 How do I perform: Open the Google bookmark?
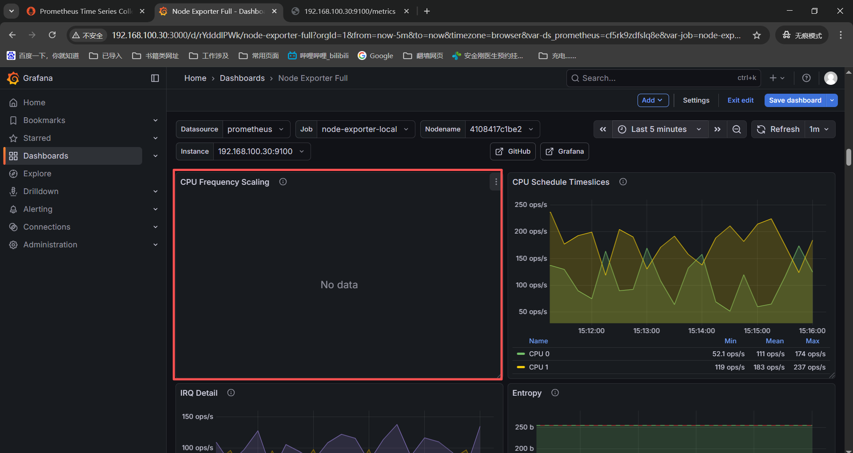click(x=375, y=56)
